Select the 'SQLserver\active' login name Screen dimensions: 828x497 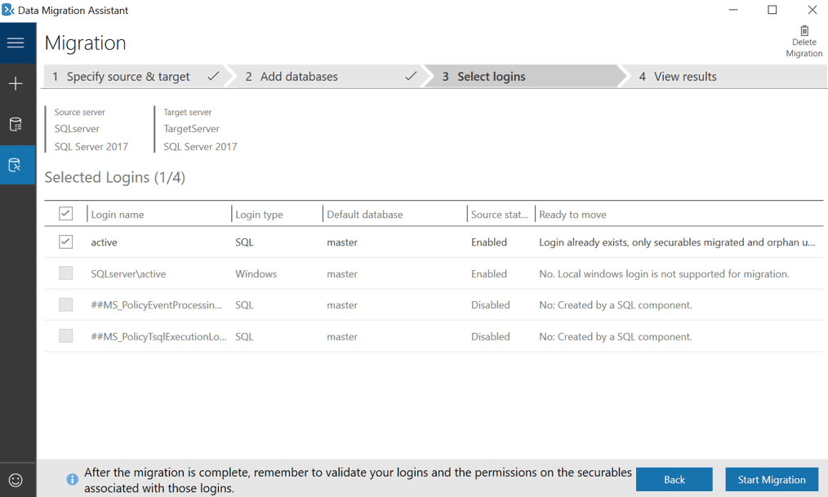pos(128,274)
